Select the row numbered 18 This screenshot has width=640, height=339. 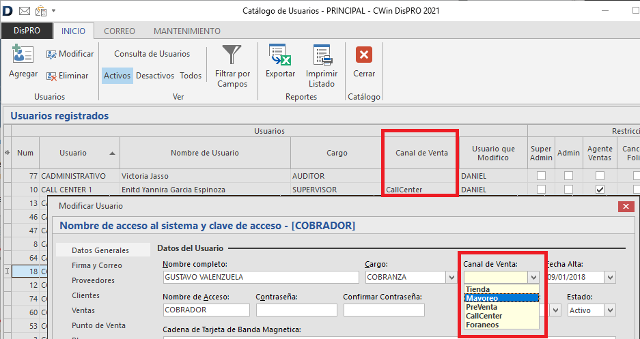pos(25,271)
